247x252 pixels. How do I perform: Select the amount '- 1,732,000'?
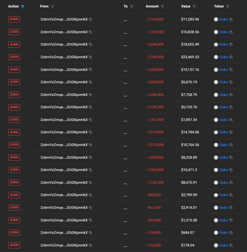154,182
